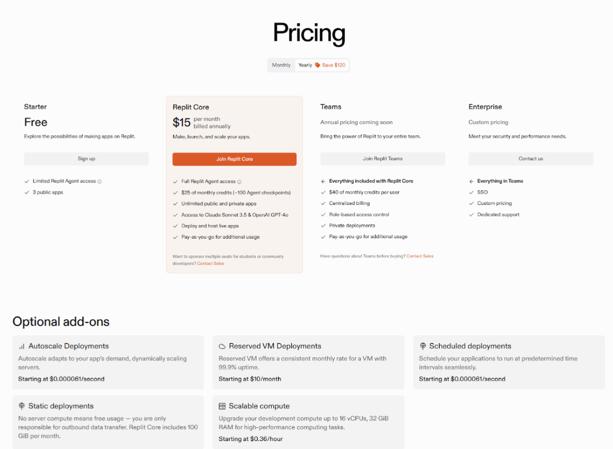The height and width of the screenshot is (449, 613).
Task: Switch billing to Monthly
Action: (x=281, y=65)
